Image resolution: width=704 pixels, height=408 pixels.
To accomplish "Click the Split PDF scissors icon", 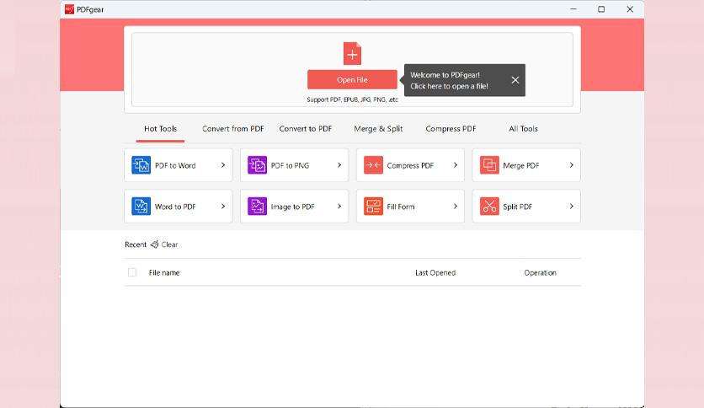I will coord(489,207).
